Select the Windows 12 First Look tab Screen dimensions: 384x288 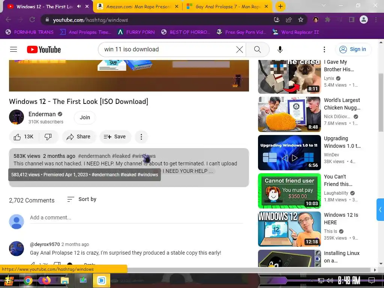45,7
